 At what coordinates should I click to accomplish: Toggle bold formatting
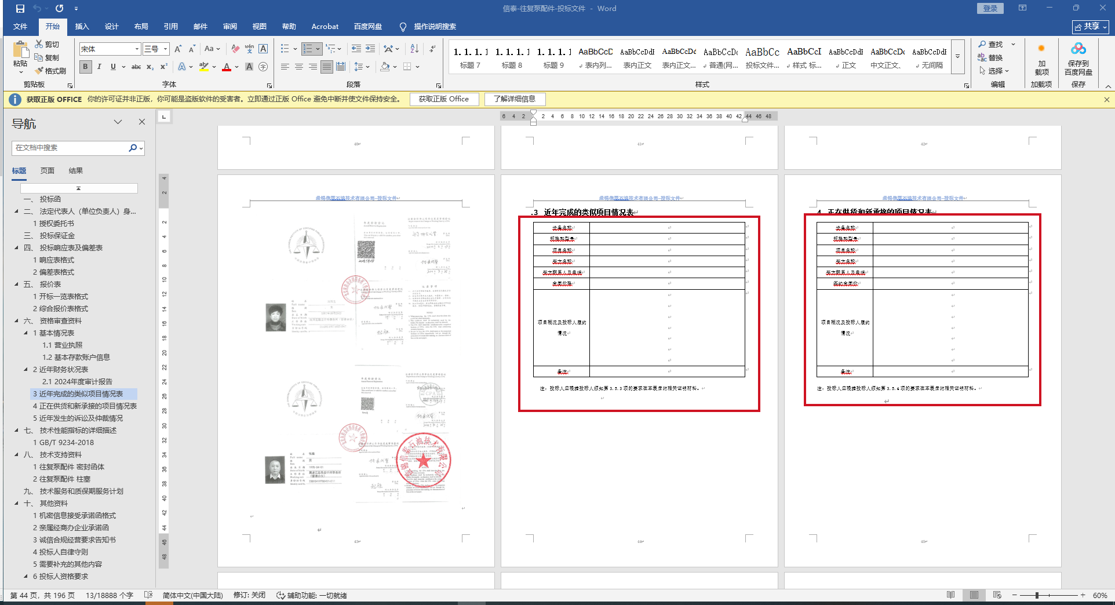pos(86,67)
